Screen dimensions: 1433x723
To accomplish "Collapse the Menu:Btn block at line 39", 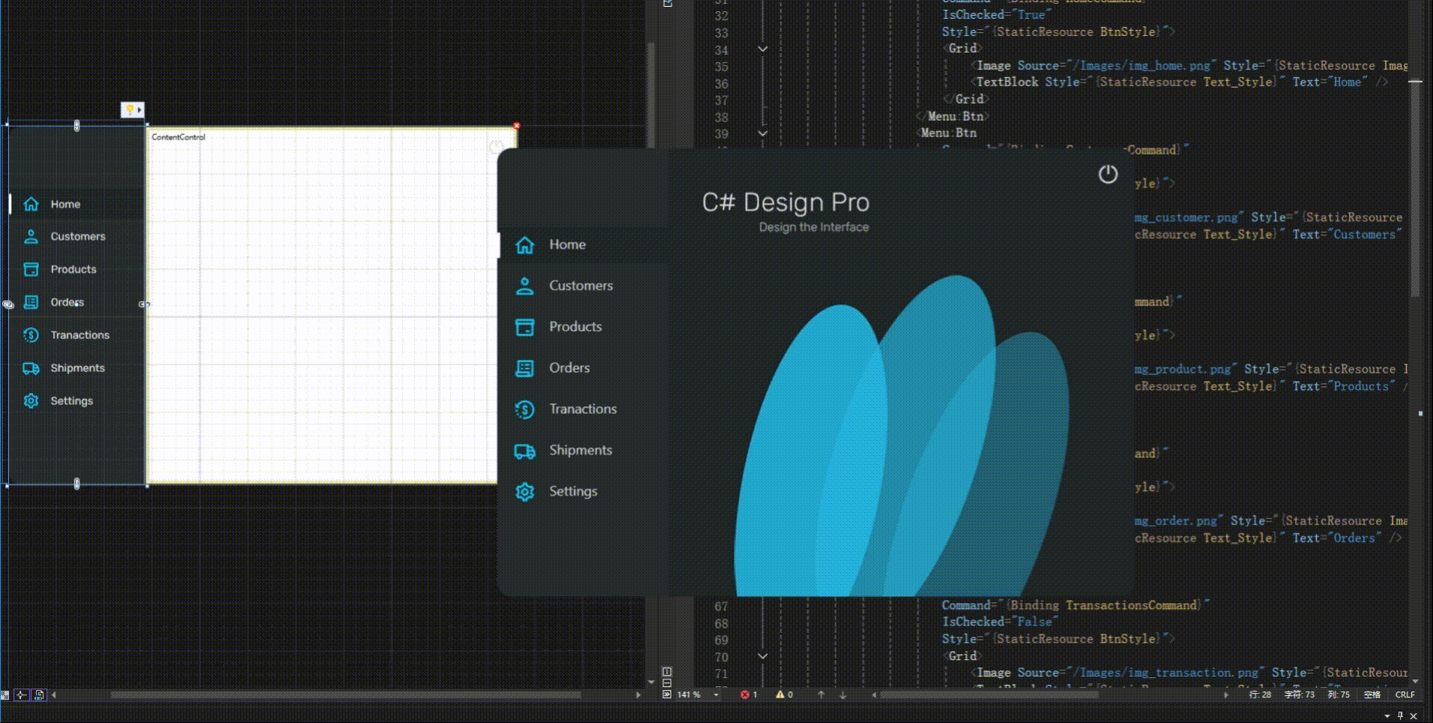I will pos(763,133).
